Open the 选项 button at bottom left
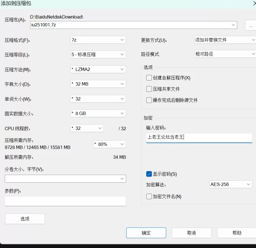 click(25, 219)
